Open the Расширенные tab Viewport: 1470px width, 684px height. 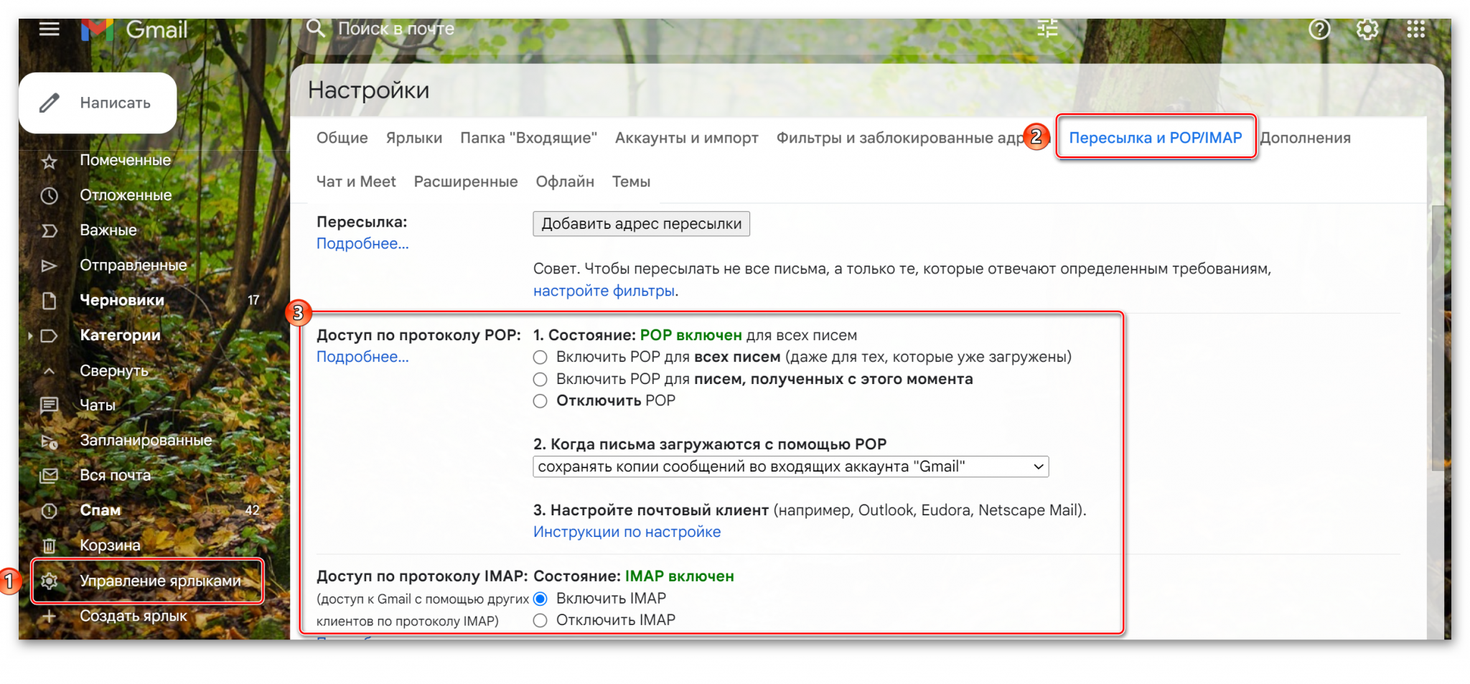point(466,182)
